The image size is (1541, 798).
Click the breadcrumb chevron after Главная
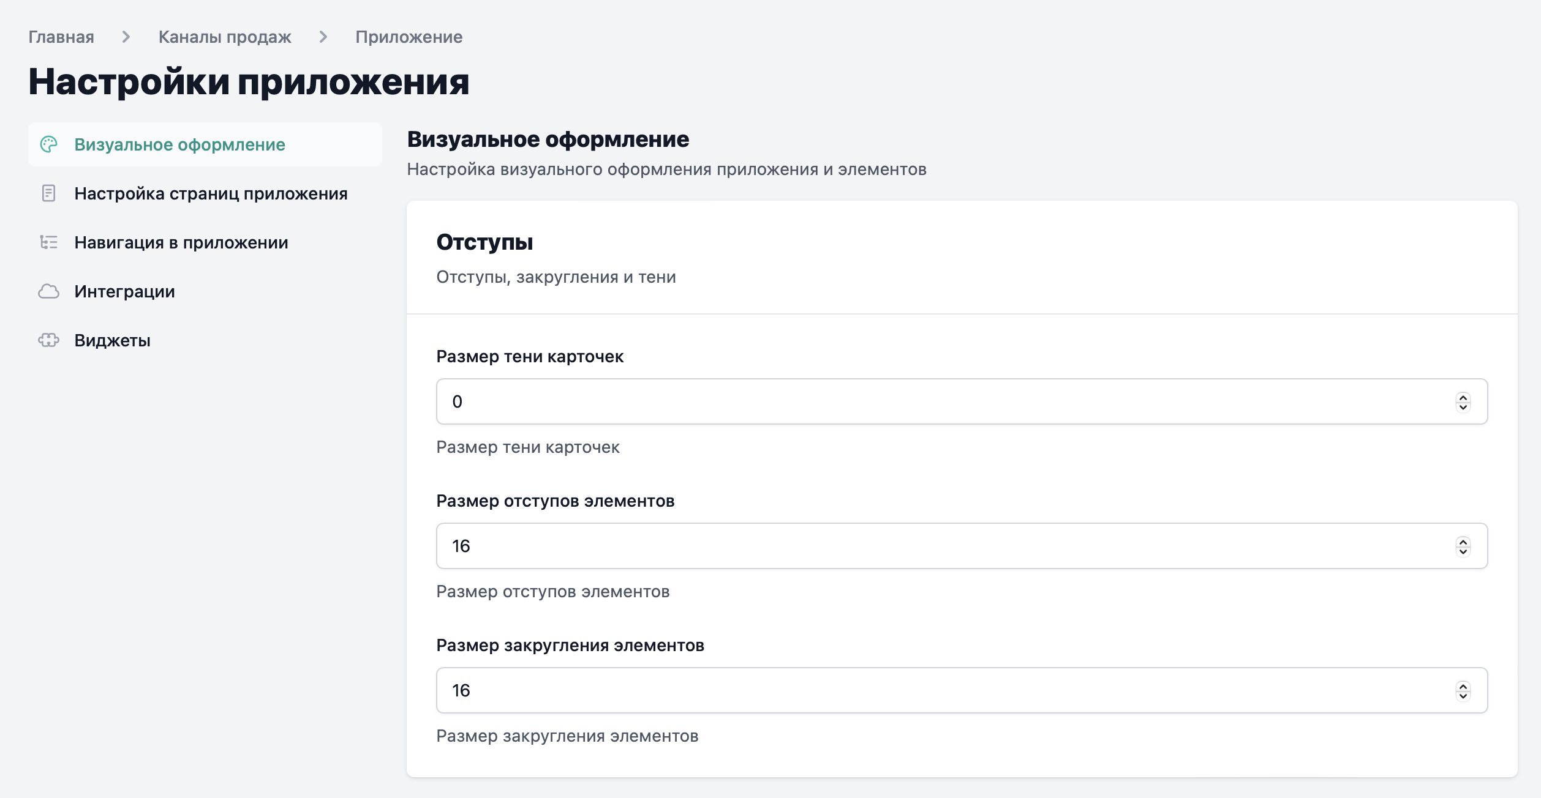pos(126,37)
